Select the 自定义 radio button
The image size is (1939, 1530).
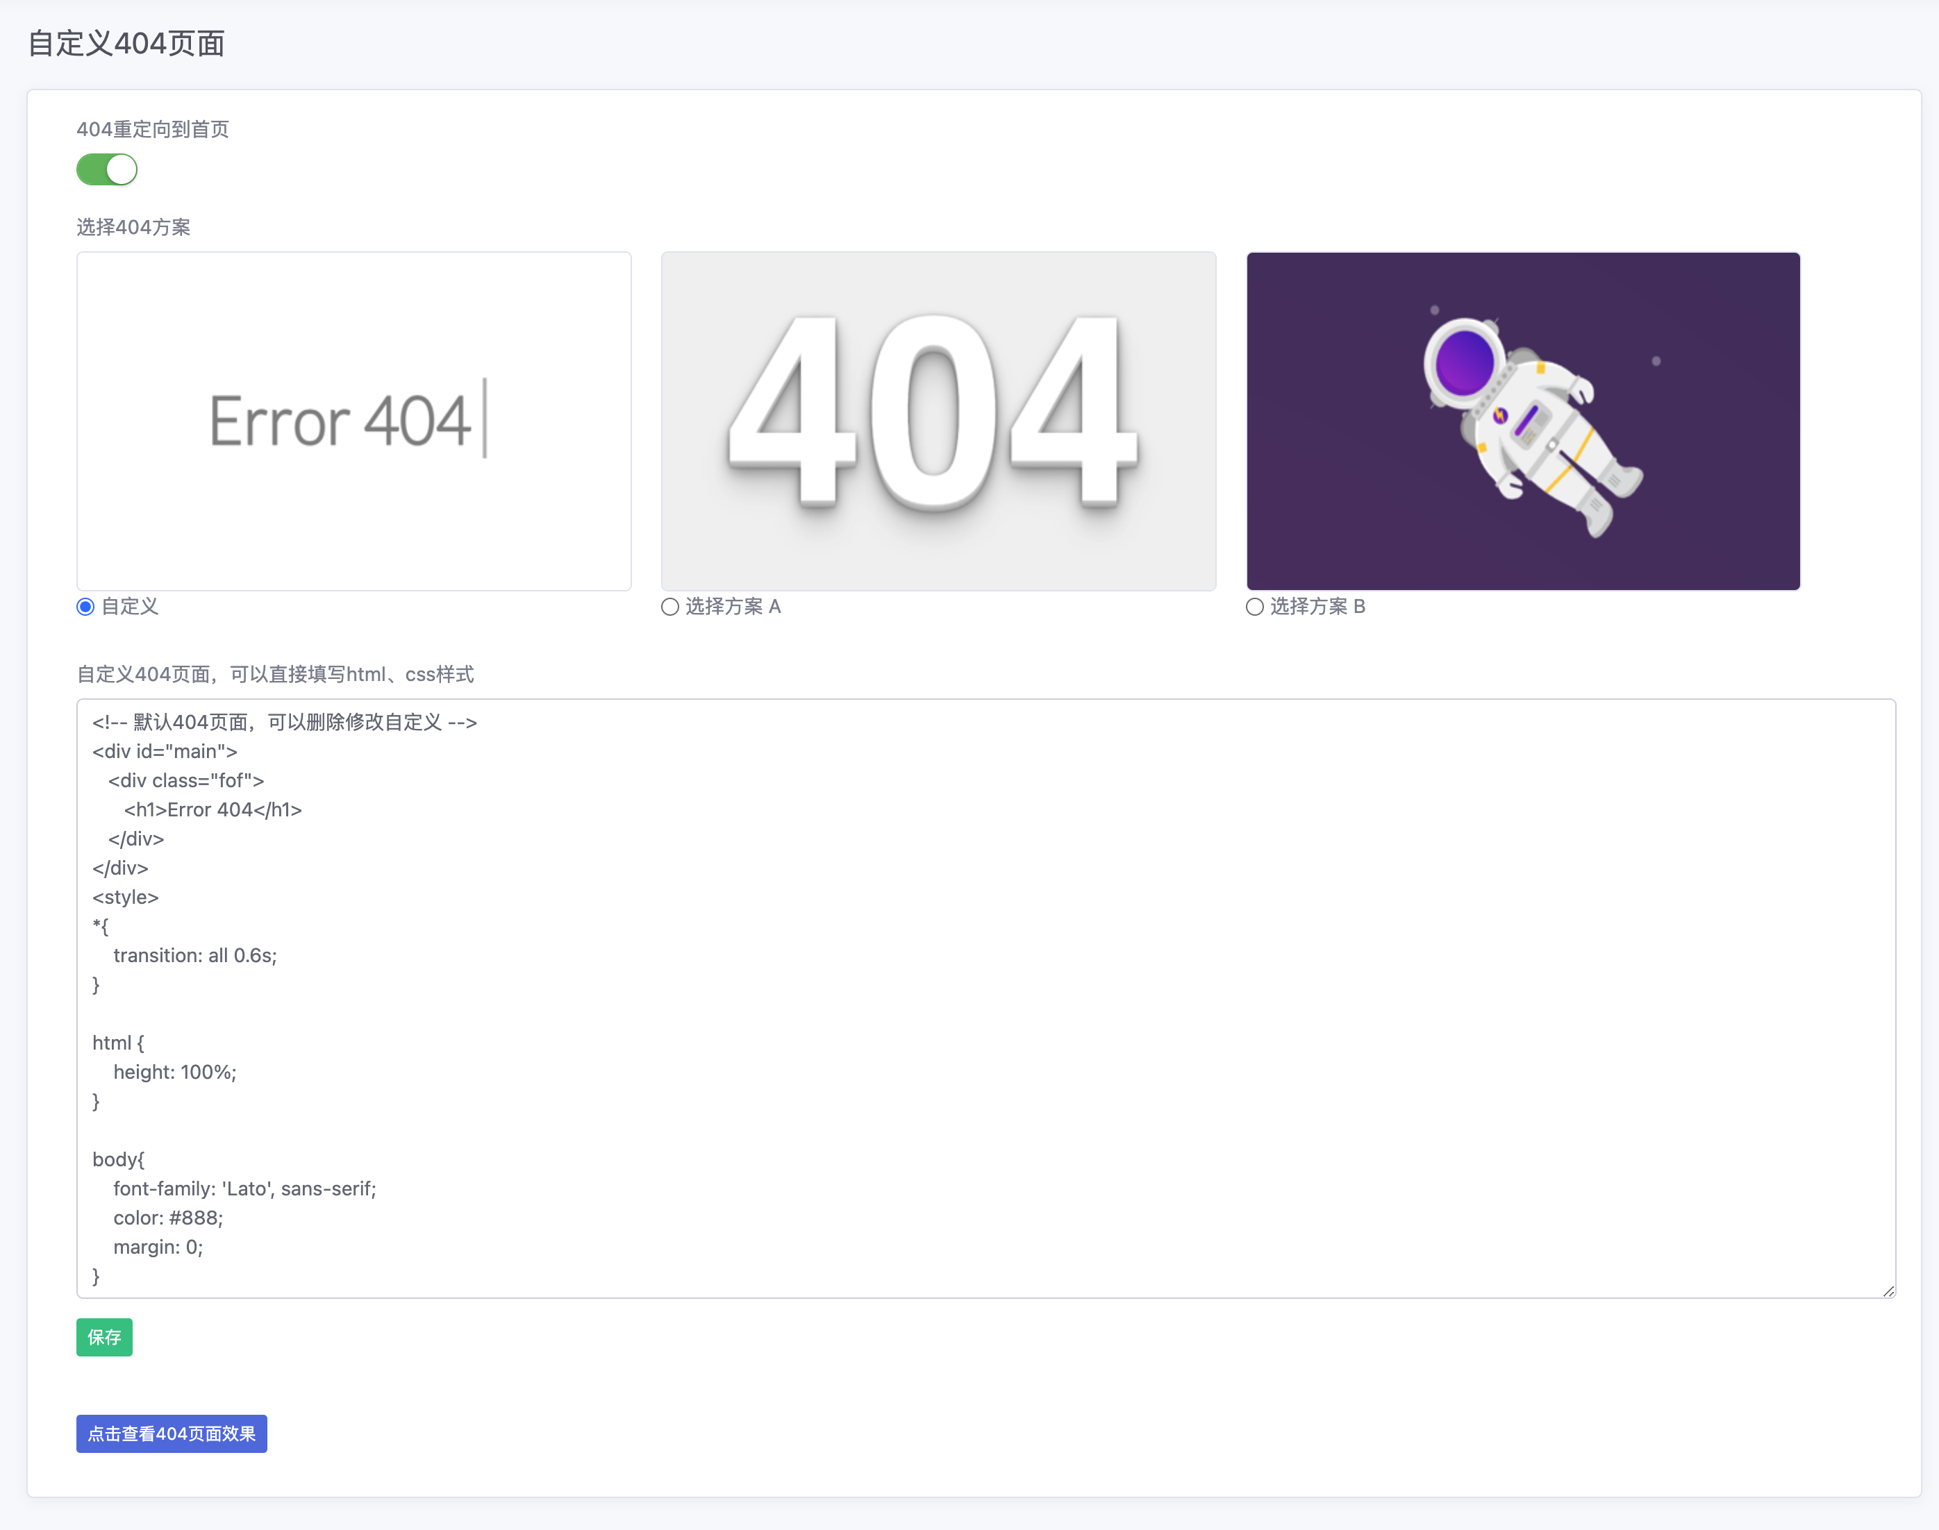[x=85, y=607]
